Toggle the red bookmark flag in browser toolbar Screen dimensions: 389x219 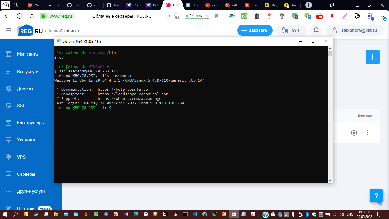[x=331, y=16]
